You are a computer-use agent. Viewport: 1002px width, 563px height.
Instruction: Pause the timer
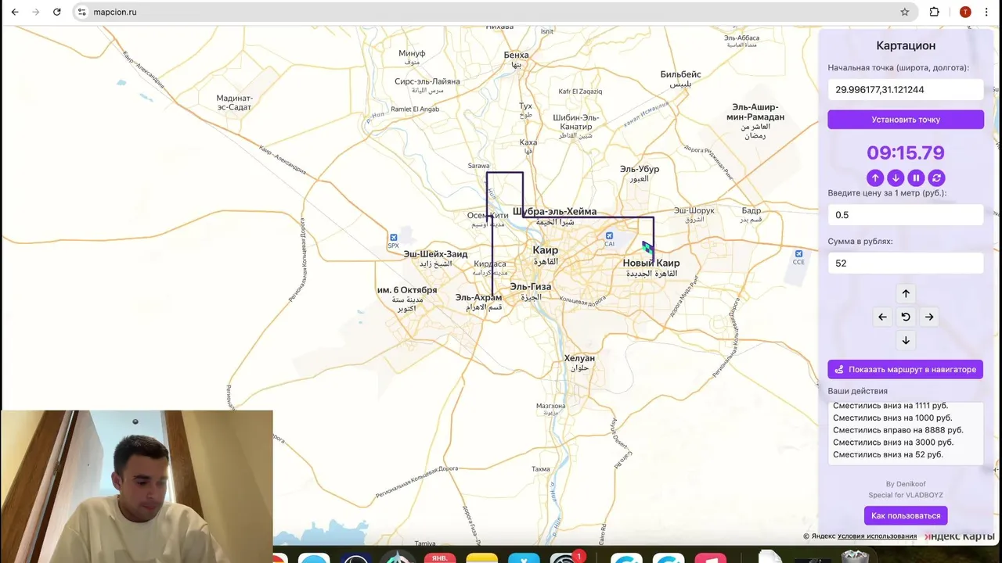(916, 178)
